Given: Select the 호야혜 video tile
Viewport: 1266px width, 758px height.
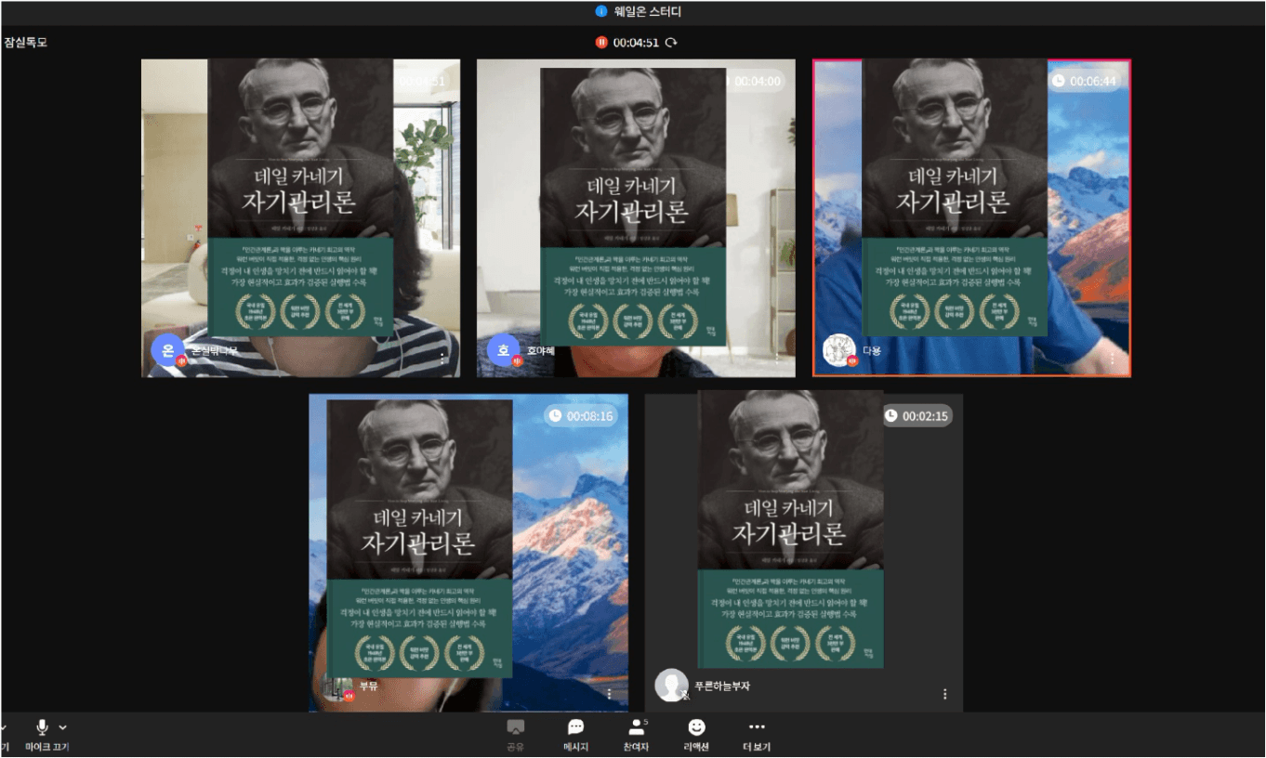Looking at the screenshot, I should pyautogui.click(x=637, y=218).
